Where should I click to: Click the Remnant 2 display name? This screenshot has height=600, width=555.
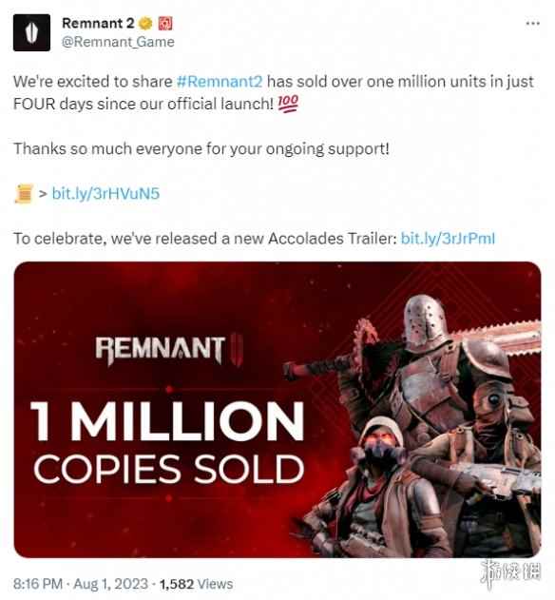pos(98,24)
